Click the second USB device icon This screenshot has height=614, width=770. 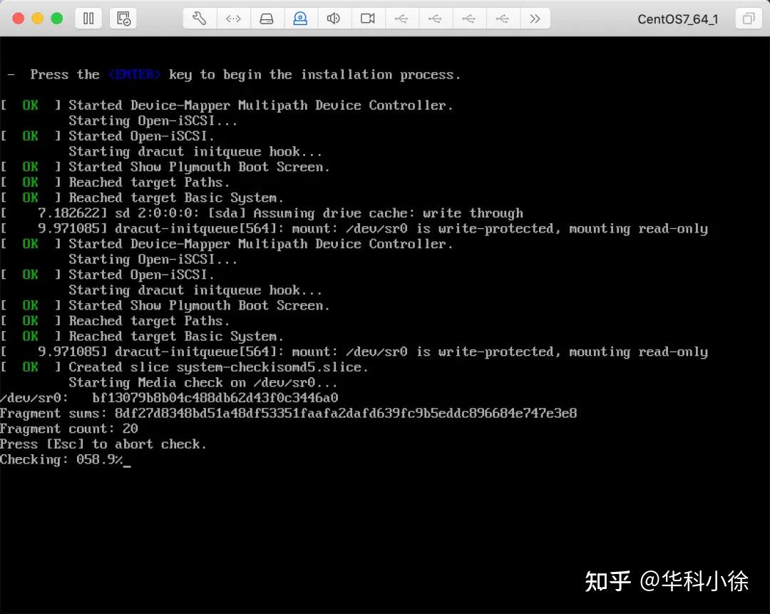click(435, 19)
